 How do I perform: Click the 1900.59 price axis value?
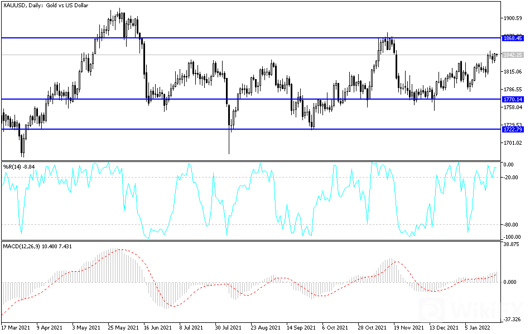(x=512, y=18)
